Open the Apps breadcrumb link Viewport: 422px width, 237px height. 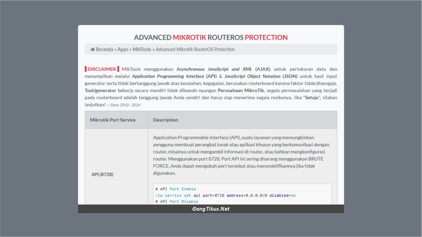click(123, 49)
